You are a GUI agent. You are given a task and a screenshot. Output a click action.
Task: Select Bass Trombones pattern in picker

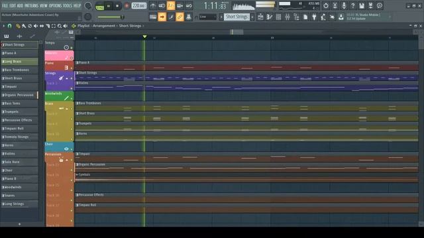(x=19, y=70)
